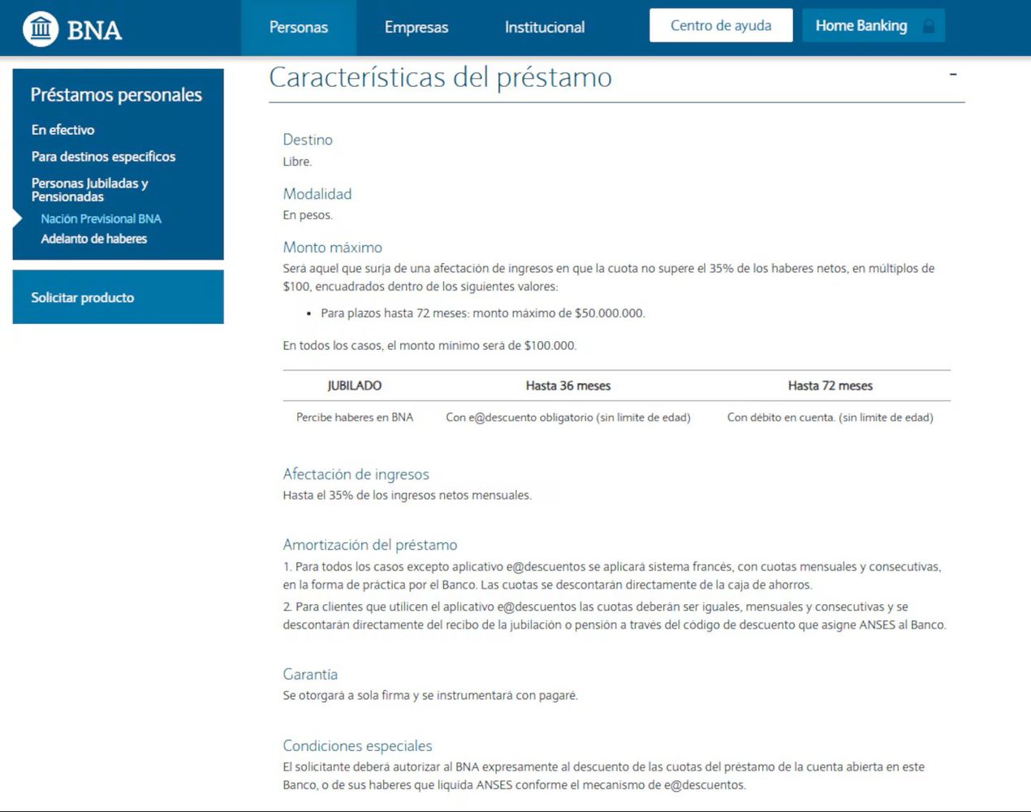
Task: Click the Afectación de ingresos heading
Action: point(356,474)
